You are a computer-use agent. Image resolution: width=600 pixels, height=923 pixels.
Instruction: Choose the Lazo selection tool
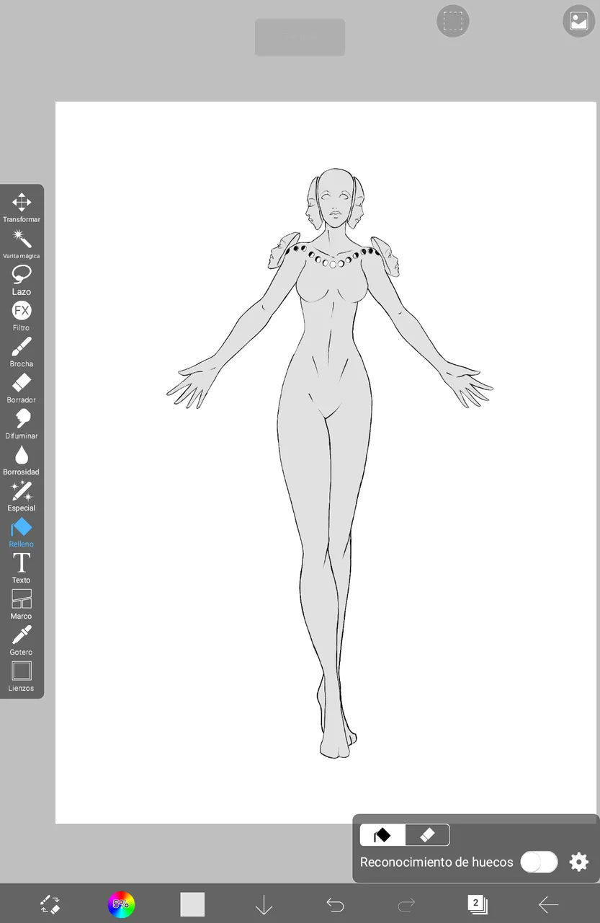(x=22, y=279)
